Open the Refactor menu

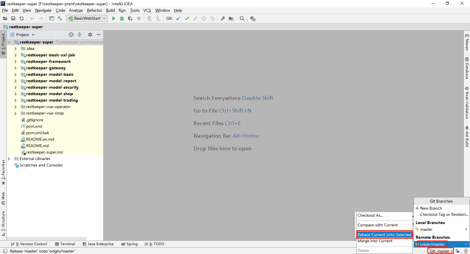point(95,10)
